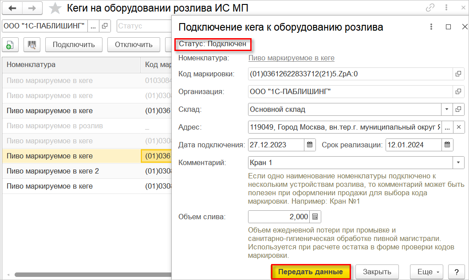Open Пиво маркируемое в кеге link
The width and height of the screenshot is (469, 280).
click(x=291, y=58)
